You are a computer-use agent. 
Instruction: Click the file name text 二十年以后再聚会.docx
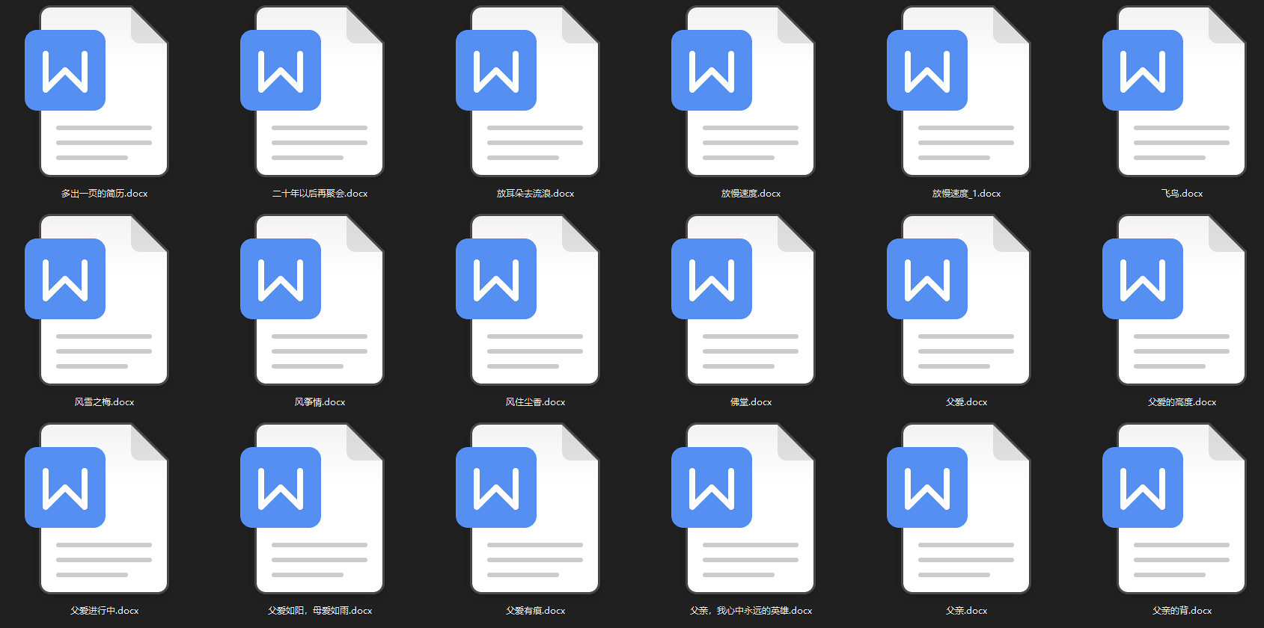320,194
